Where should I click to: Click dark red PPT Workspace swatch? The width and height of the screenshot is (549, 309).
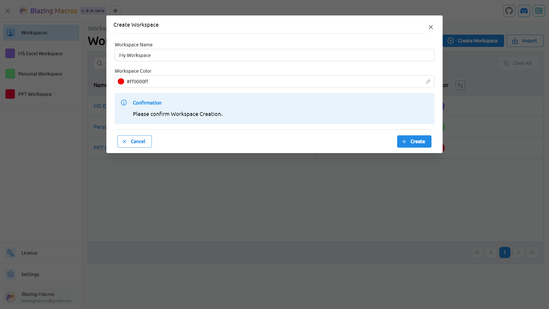click(x=10, y=94)
